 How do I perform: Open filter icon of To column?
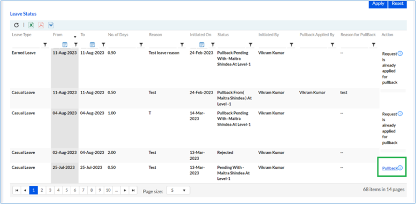coord(103,44)
